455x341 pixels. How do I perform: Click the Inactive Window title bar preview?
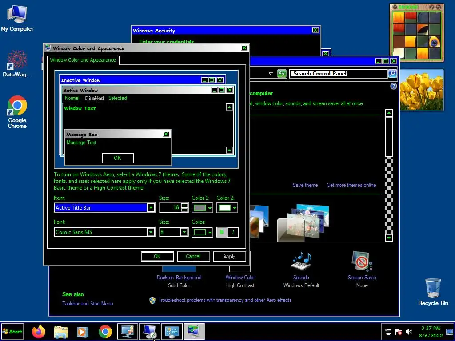(x=142, y=80)
